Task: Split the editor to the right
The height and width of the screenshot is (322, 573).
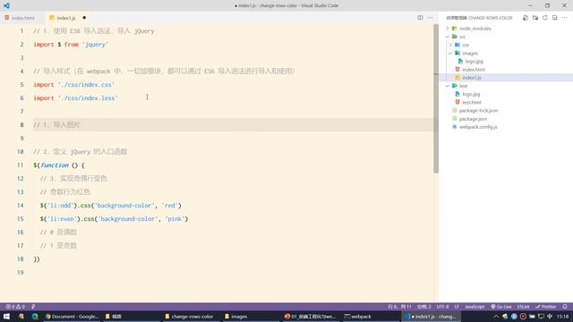Action: [x=420, y=18]
